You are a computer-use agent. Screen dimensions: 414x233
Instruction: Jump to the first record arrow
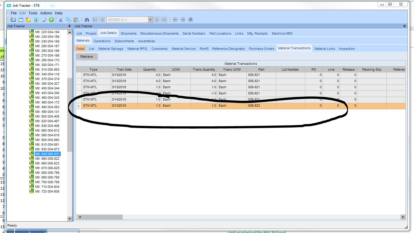(95, 20)
